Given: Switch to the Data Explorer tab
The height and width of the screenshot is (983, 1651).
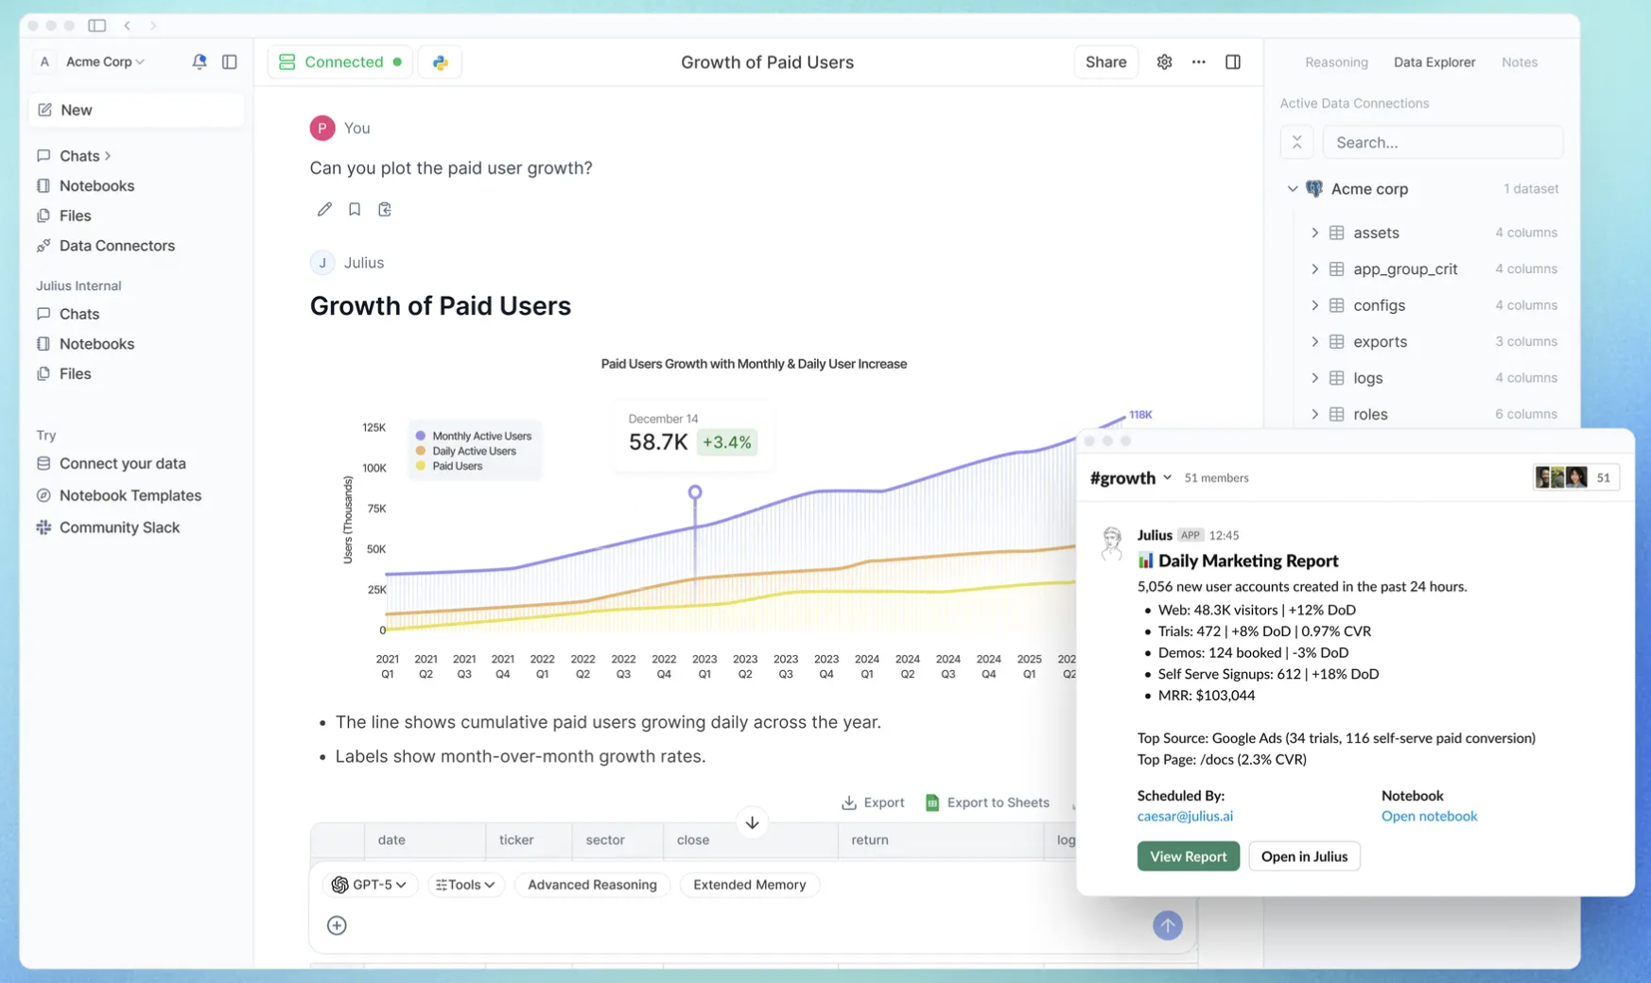Looking at the screenshot, I should point(1434,62).
